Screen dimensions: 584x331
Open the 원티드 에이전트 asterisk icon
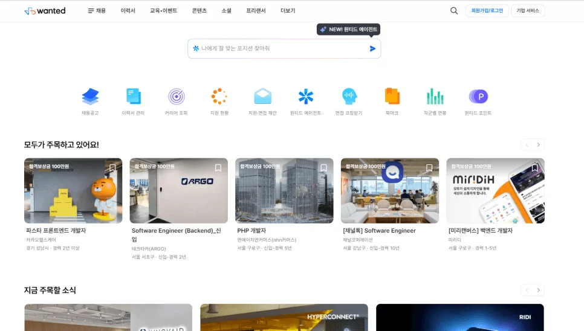pos(306,97)
